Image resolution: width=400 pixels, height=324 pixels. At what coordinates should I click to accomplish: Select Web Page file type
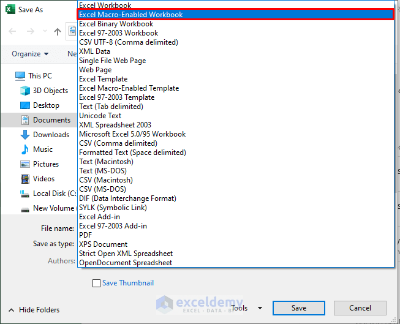tap(236, 70)
